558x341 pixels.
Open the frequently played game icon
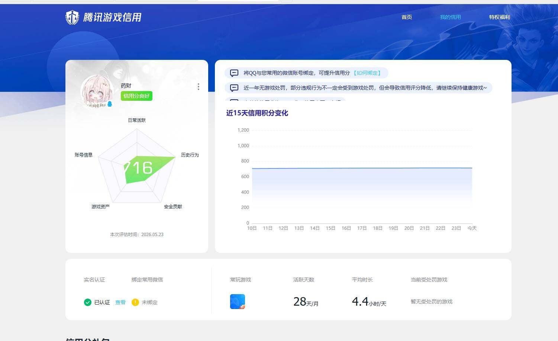click(x=238, y=302)
